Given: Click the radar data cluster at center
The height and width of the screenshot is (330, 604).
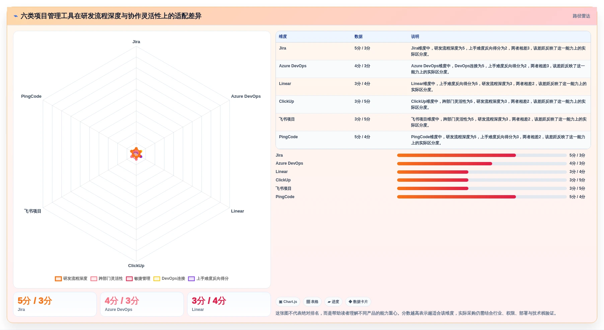Looking at the screenshot, I should (x=136, y=154).
